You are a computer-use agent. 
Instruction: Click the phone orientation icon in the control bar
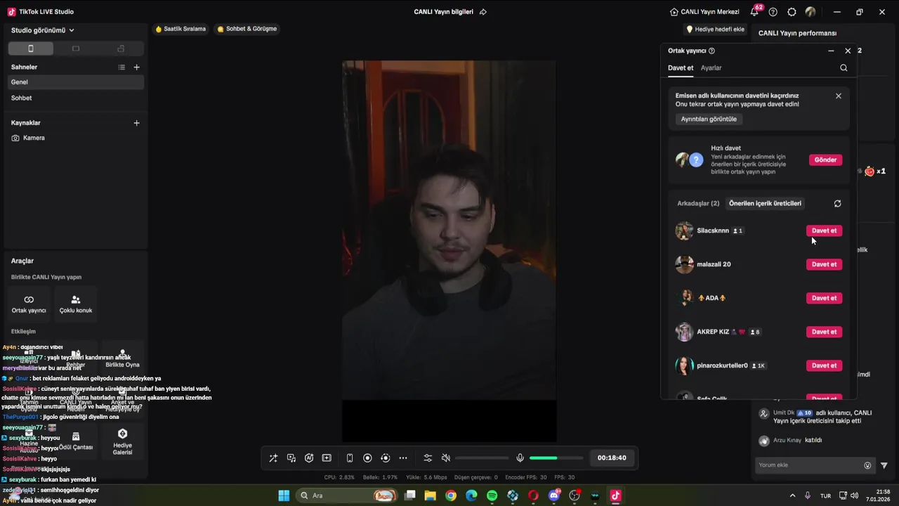click(350, 458)
